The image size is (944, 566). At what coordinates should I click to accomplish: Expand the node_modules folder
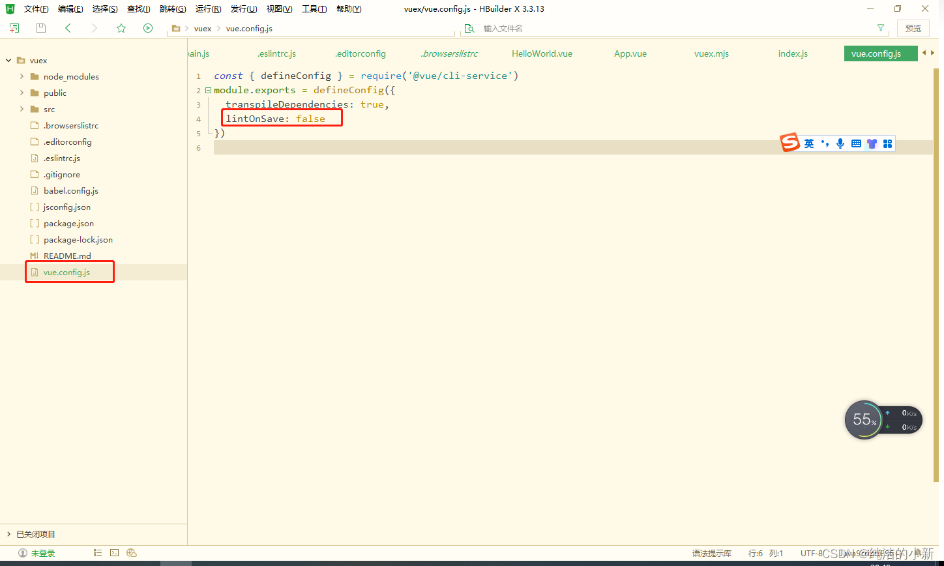(x=22, y=76)
